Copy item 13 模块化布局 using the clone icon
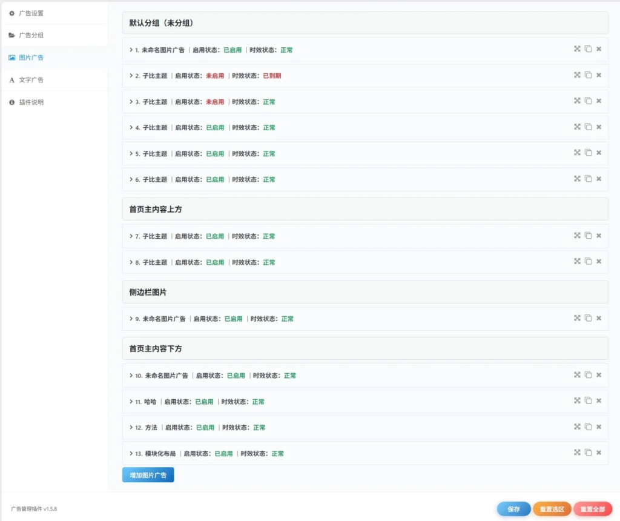This screenshot has width=620, height=521. coord(589,453)
